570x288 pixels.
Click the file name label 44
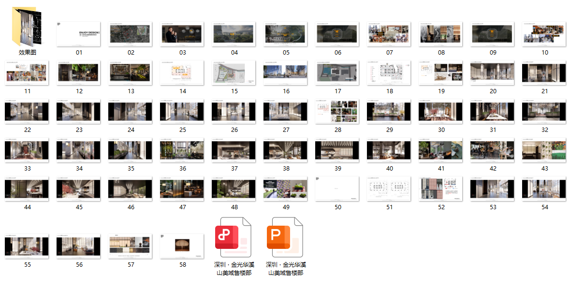click(27, 207)
